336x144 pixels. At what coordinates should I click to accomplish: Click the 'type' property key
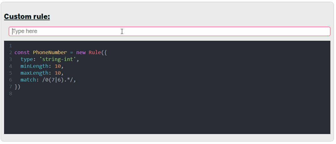(27, 59)
